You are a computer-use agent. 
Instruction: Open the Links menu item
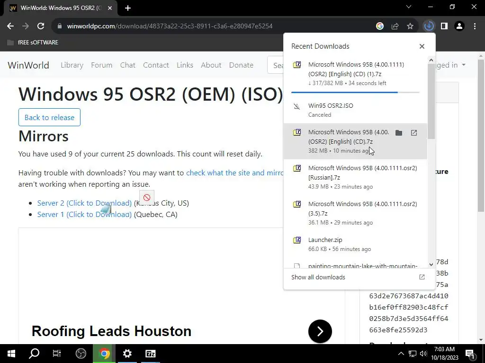click(185, 65)
